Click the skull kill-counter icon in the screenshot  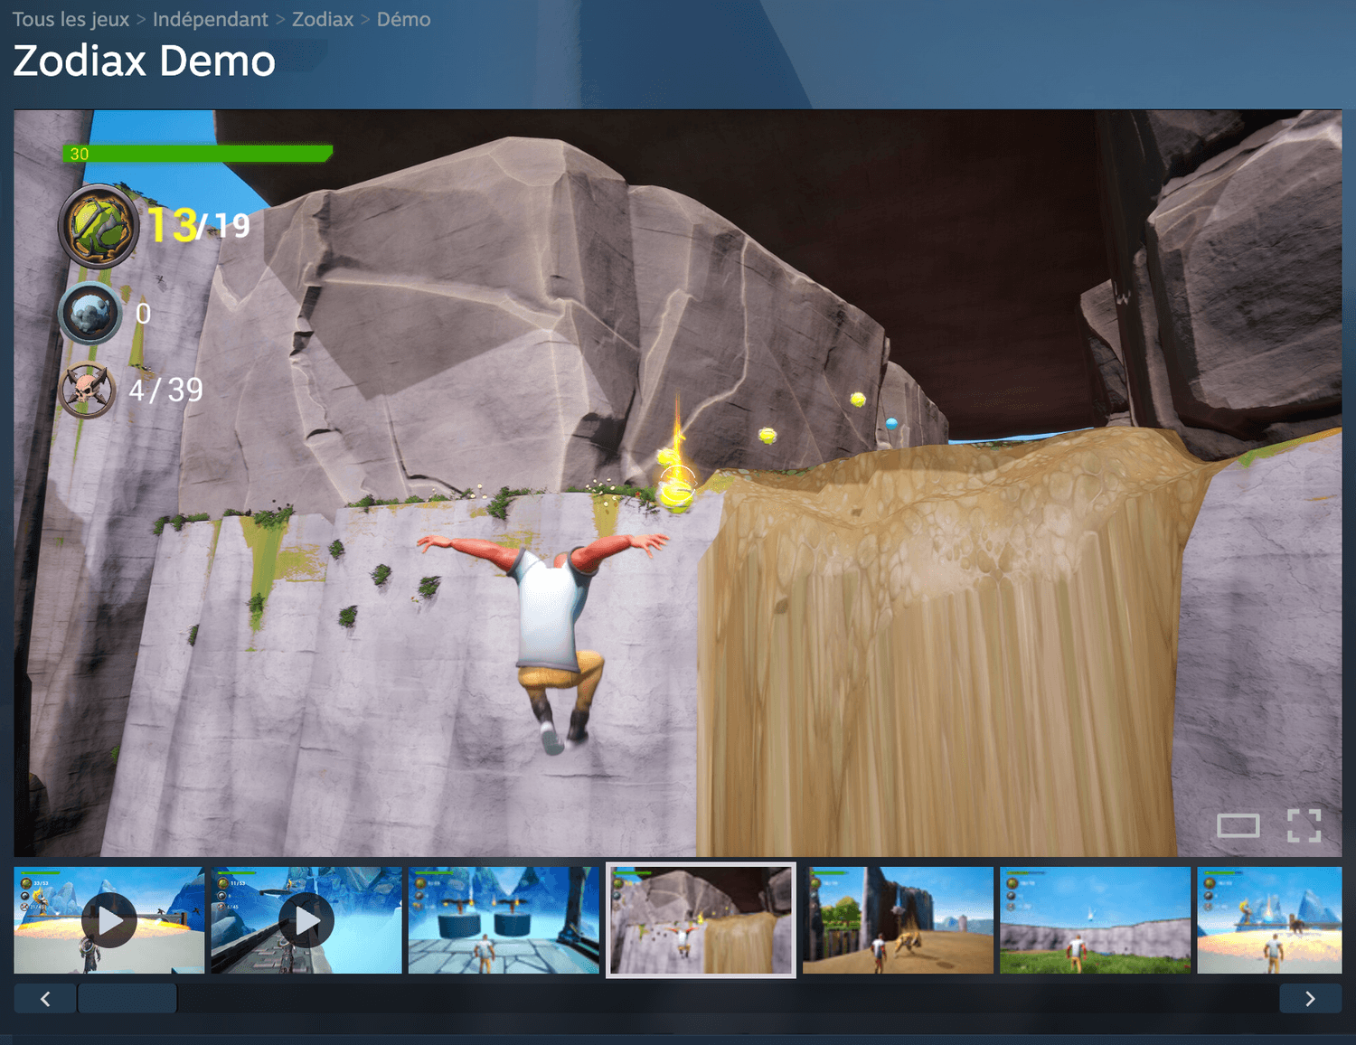(87, 391)
